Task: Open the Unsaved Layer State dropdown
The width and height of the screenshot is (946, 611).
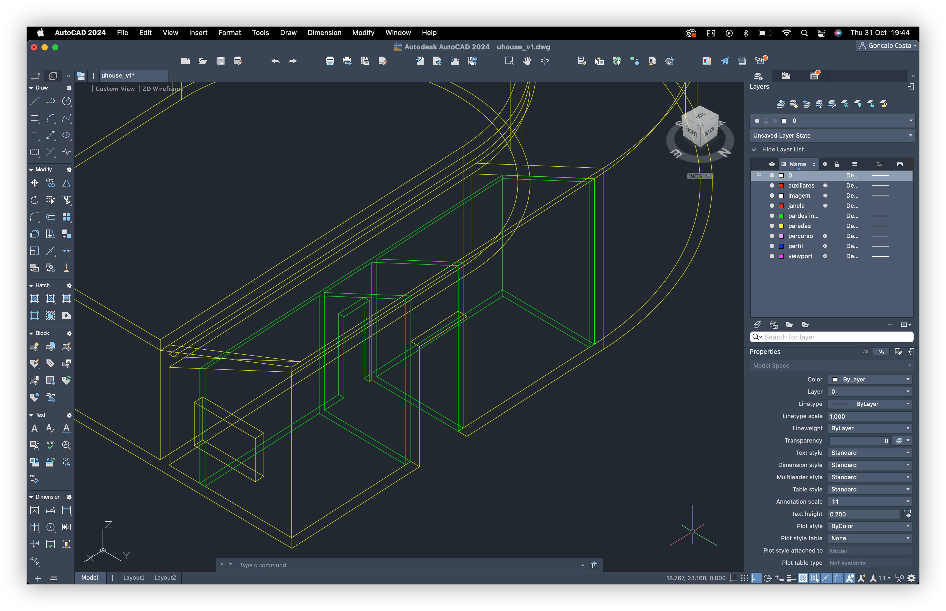Action: coord(832,136)
